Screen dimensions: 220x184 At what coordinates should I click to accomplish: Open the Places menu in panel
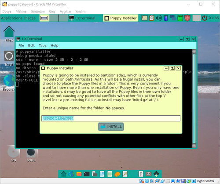click(30, 18)
